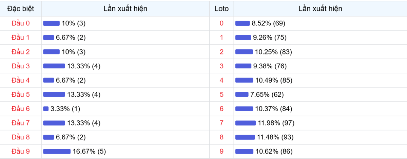Viewport: 407px width, 159px height.
Task: Select the Đầu 3 label
Action: coord(21,66)
